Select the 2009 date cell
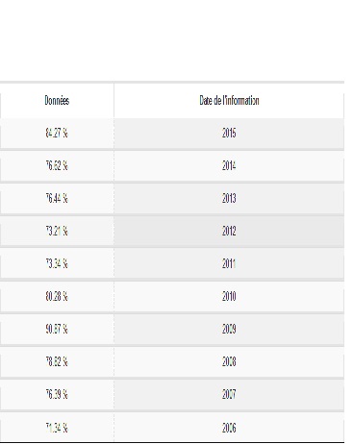This screenshot has width=353, height=444. pos(229,330)
